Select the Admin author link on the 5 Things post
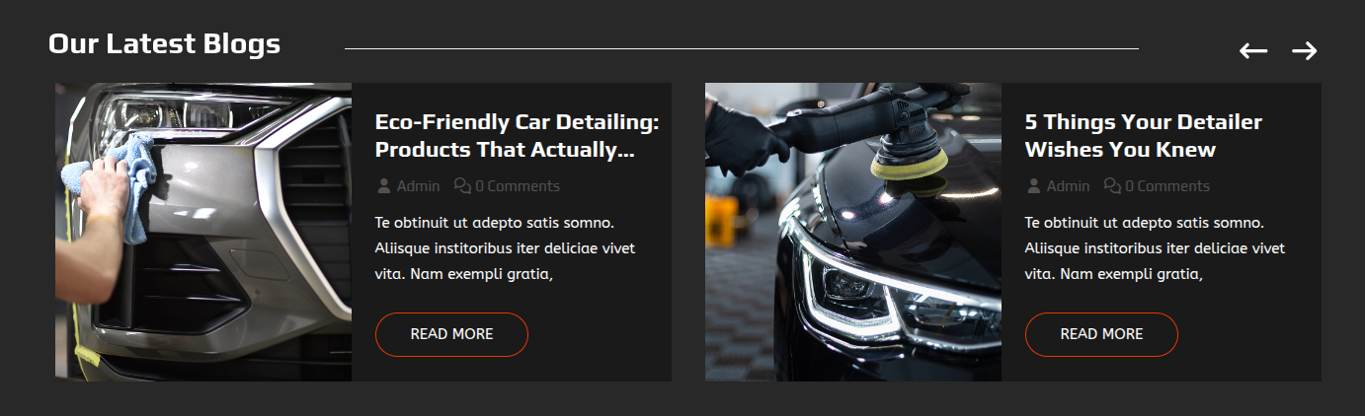Screen dimensions: 1365x416 [x=1069, y=185]
